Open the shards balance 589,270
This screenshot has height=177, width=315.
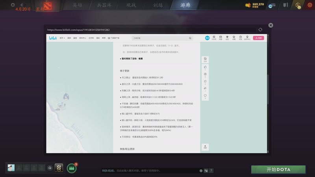254,5
